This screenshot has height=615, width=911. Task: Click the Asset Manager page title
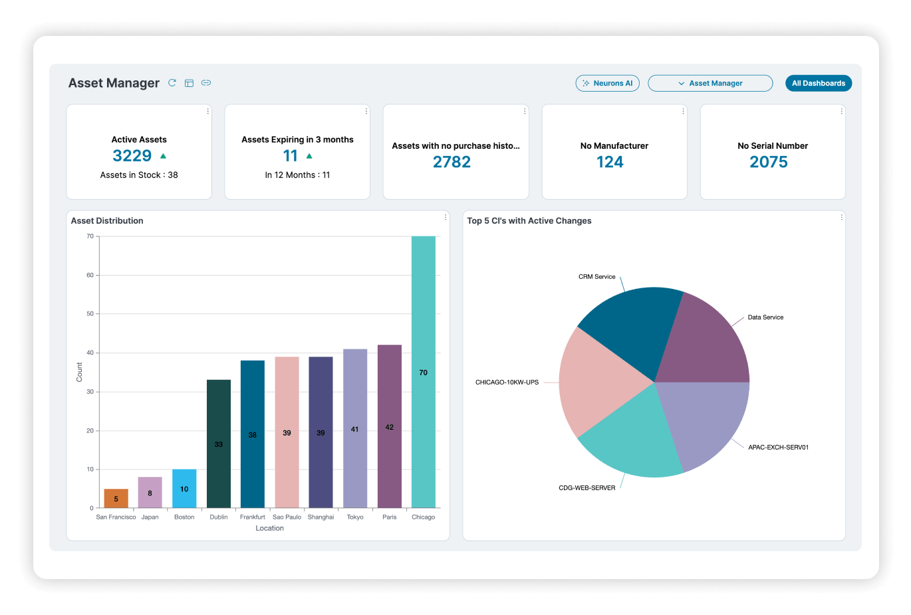[x=114, y=83]
